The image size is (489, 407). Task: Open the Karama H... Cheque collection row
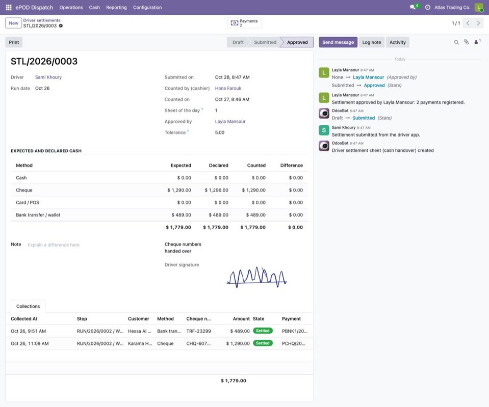[x=160, y=343]
